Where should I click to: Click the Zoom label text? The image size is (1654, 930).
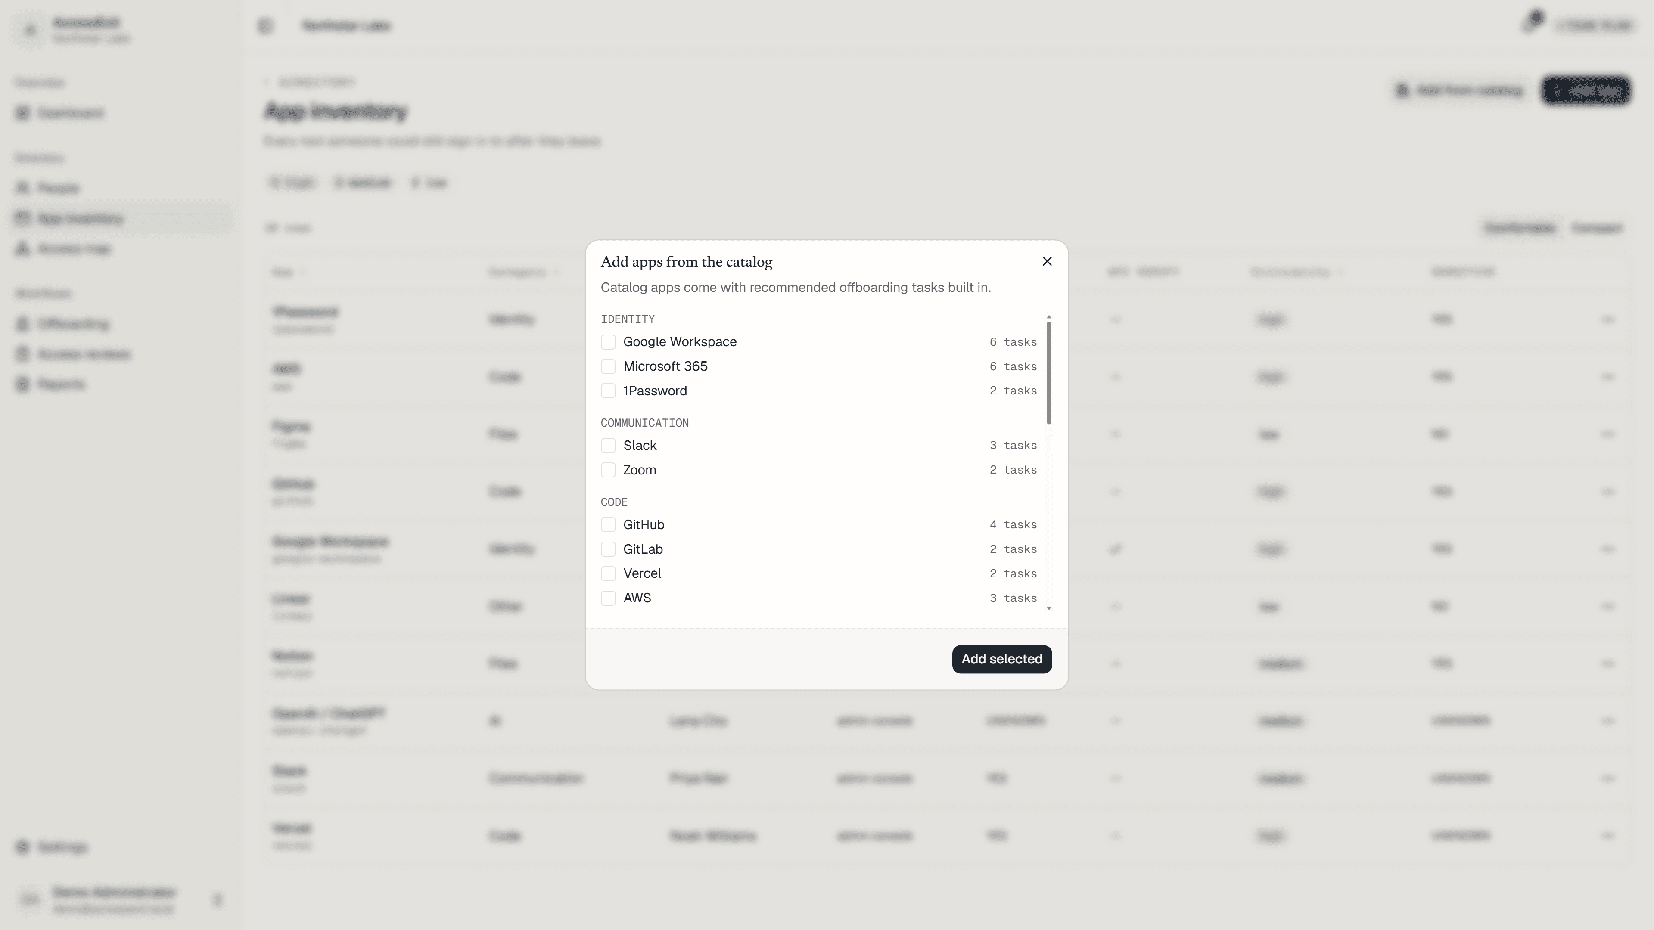(x=640, y=470)
